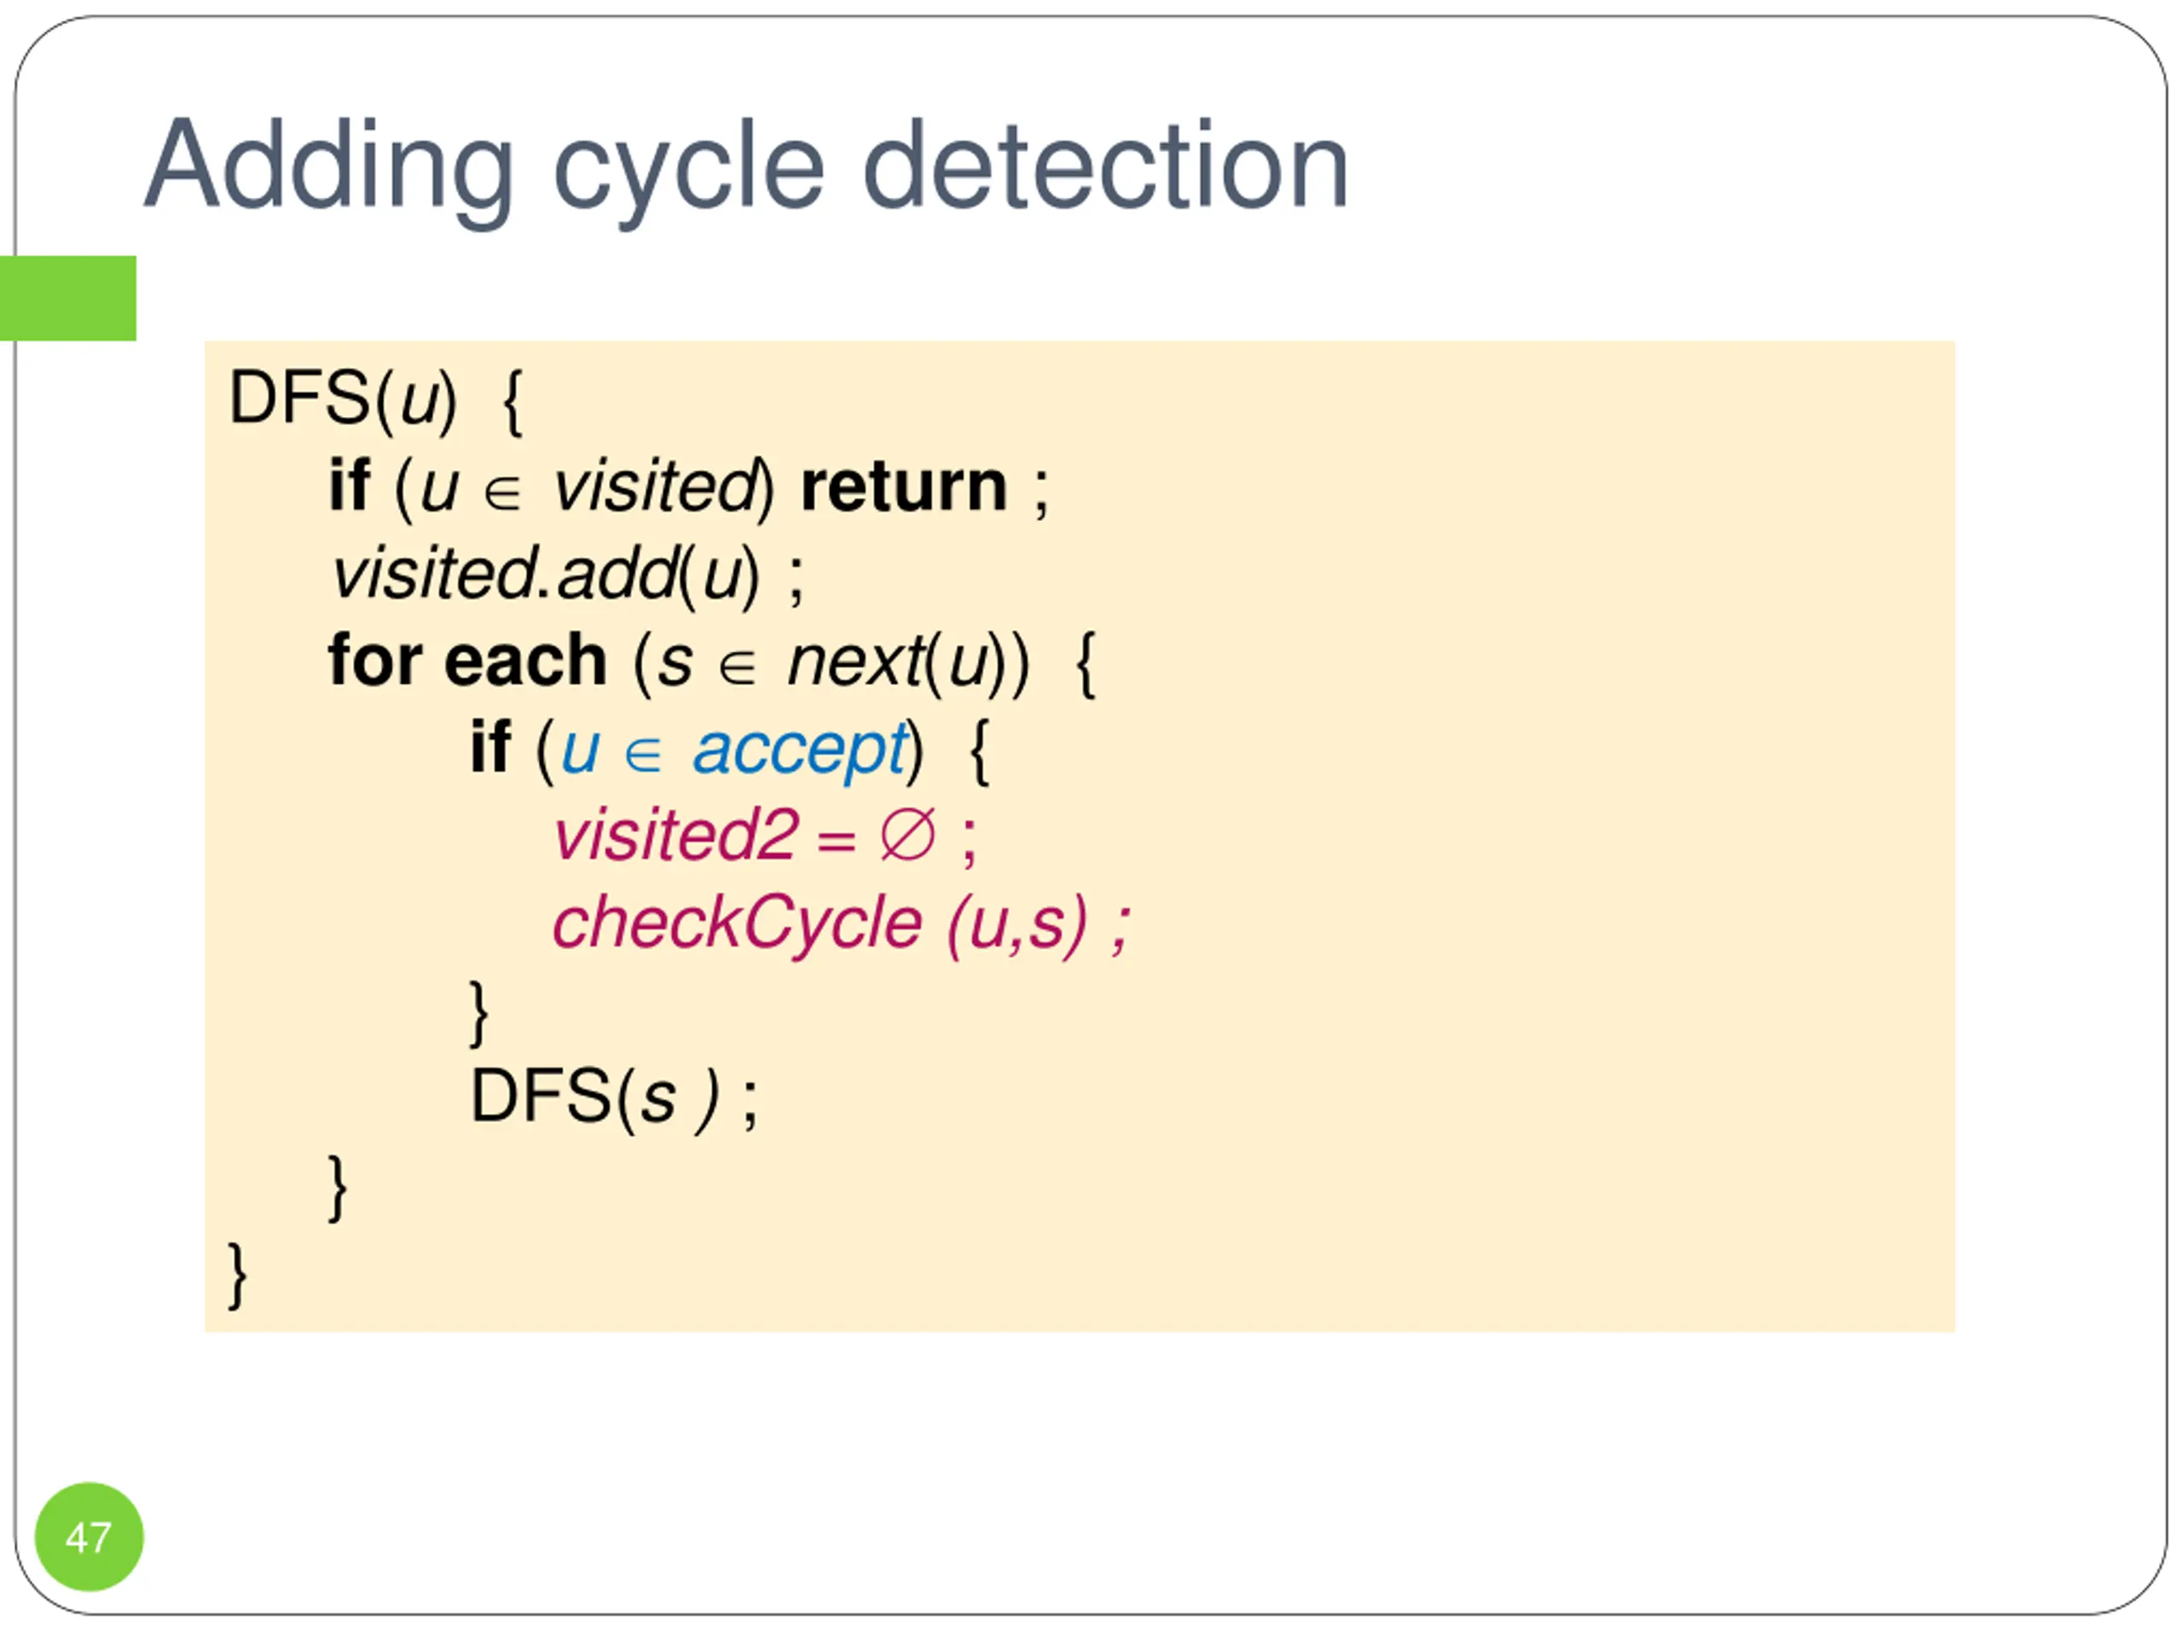The height and width of the screenshot is (1637, 2183).
Task: Click the magenta 'visited2' text
Action: [675, 836]
